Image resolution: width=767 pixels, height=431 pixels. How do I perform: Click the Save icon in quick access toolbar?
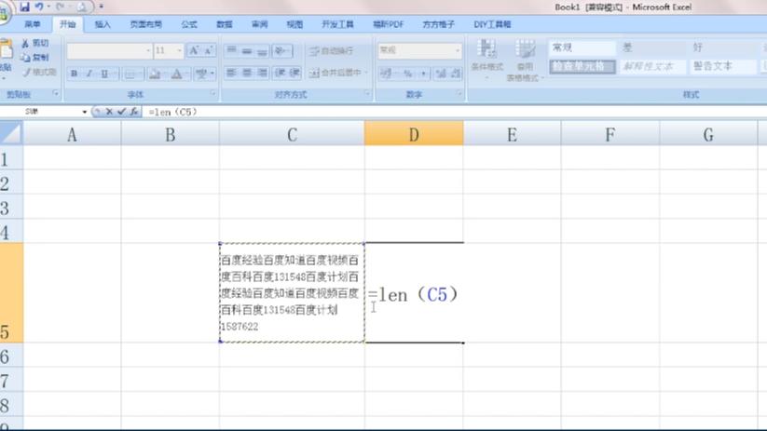click(x=24, y=7)
